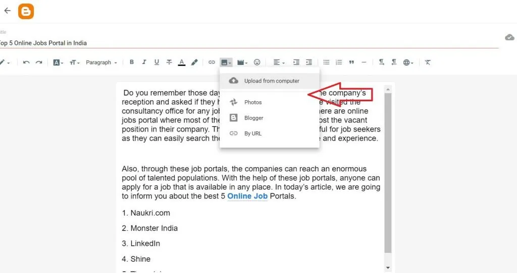Open the text color picker
Viewport: 517px width, 273px height.
(x=182, y=62)
